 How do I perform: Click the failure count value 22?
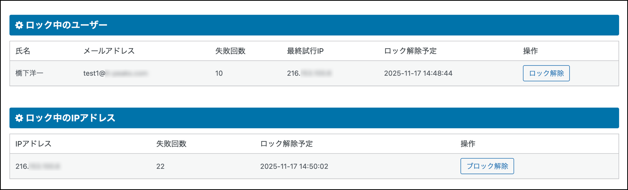click(160, 166)
